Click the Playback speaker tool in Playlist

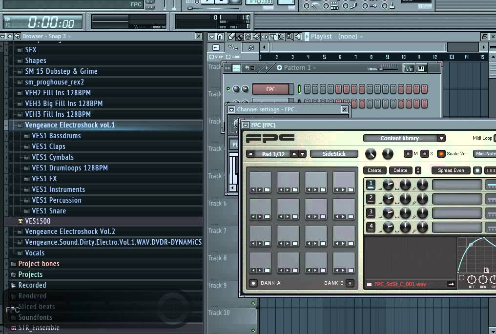pos(298,37)
